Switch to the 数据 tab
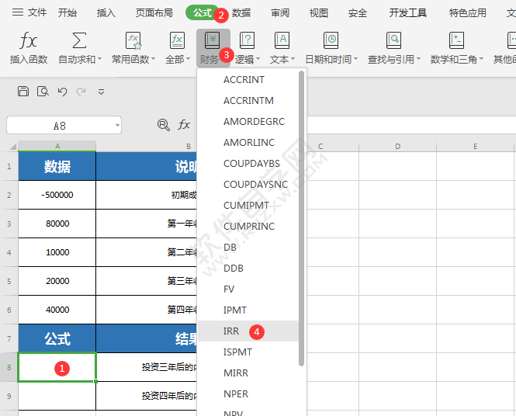This screenshot has width=516, height=416. point(241,13)
